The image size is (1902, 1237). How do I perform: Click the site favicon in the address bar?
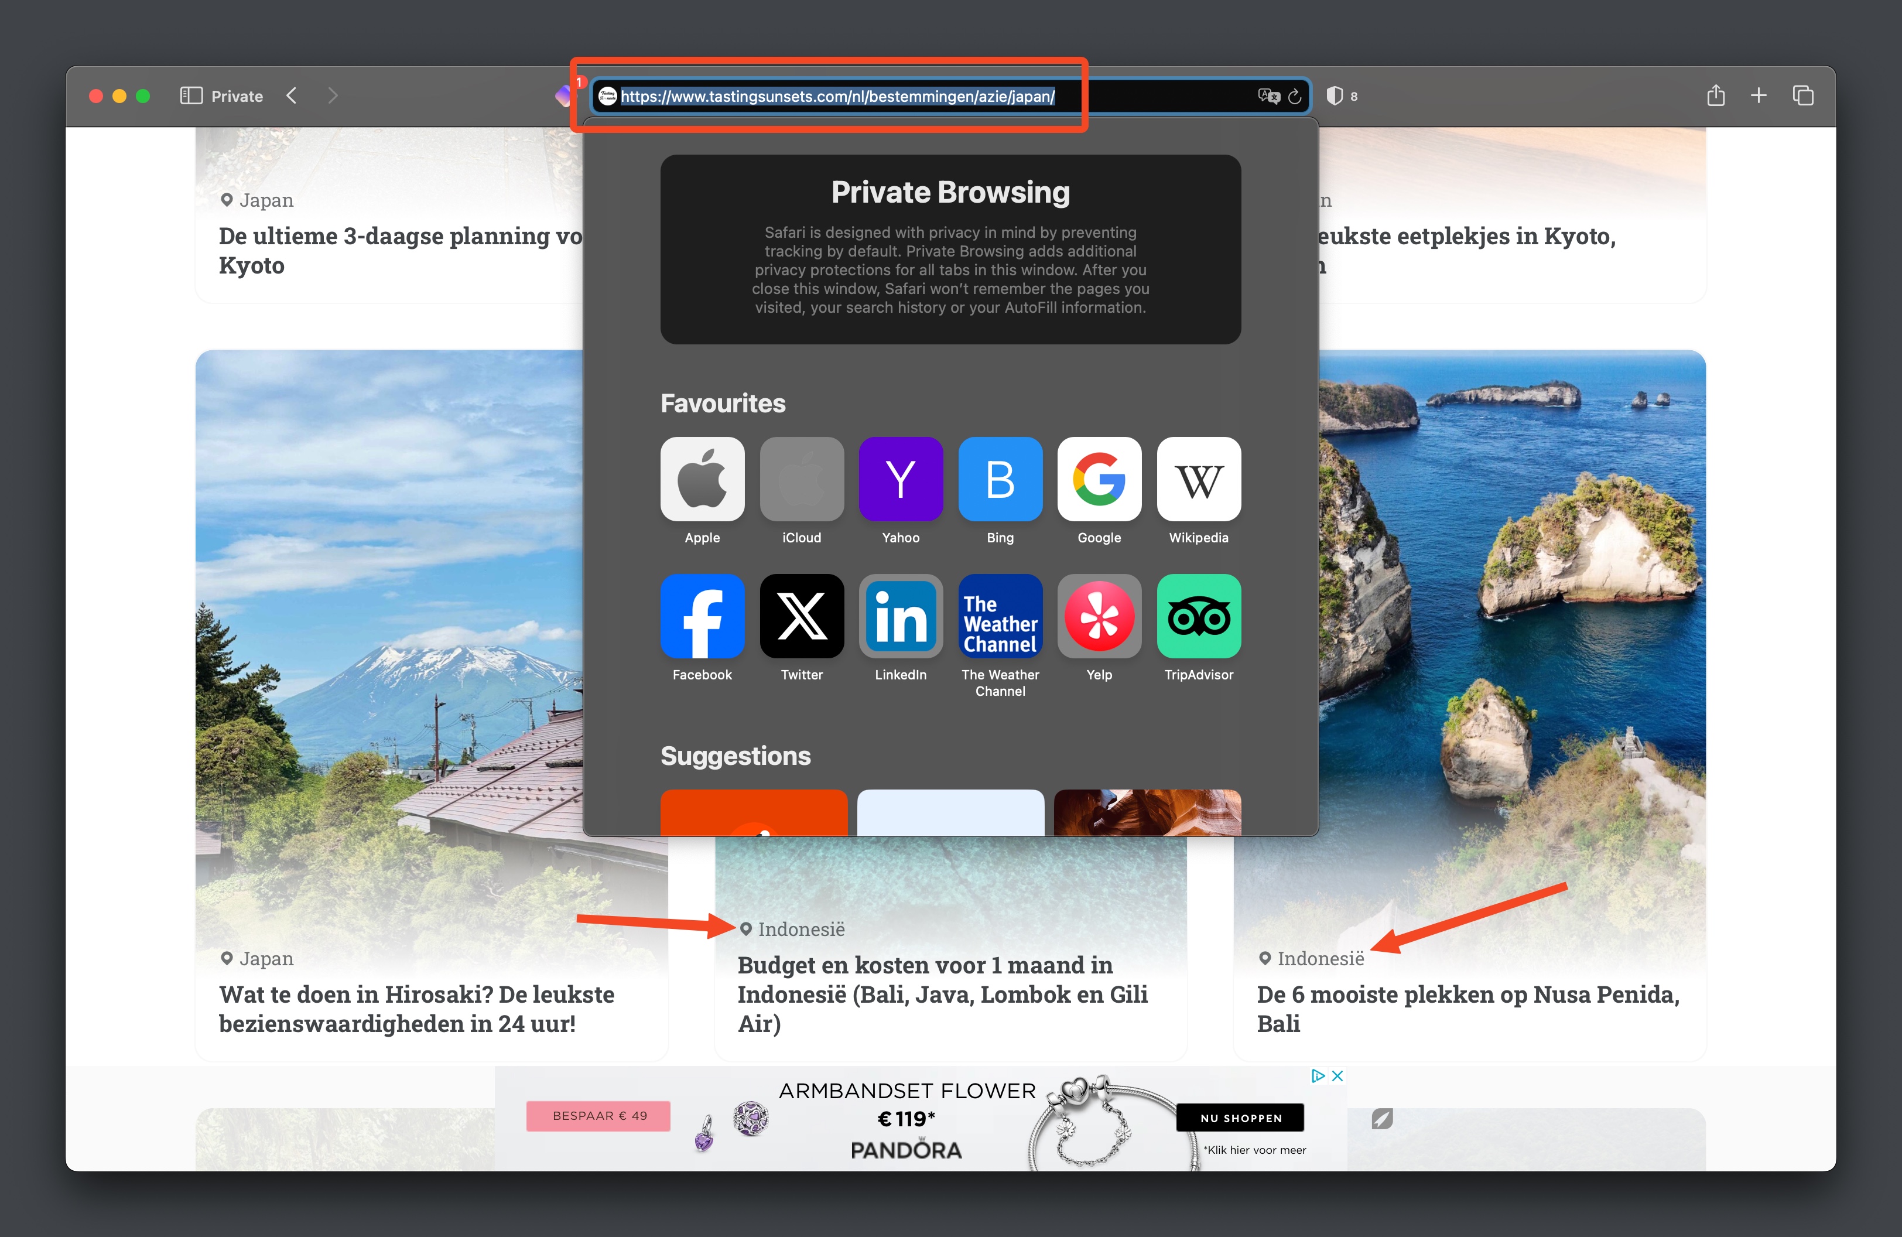pos(607,97)
